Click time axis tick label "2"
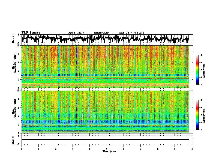 (56, 149)
